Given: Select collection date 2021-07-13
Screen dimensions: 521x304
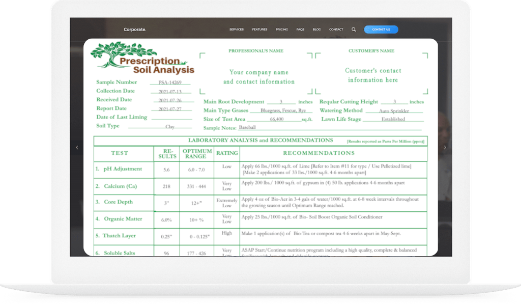Looking at the screenshot, I should coord(170,92).
